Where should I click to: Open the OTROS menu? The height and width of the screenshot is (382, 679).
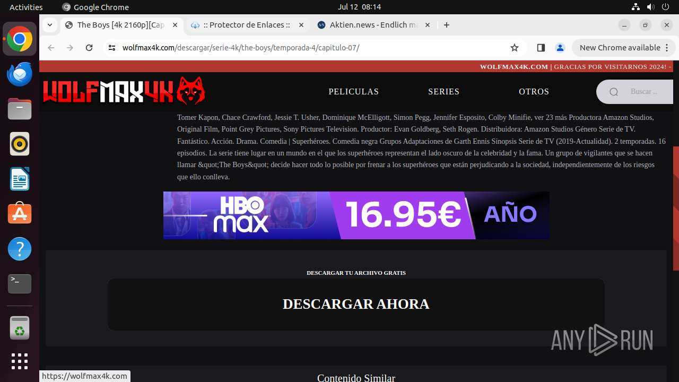pyautogui.click(x=534, y=92)
